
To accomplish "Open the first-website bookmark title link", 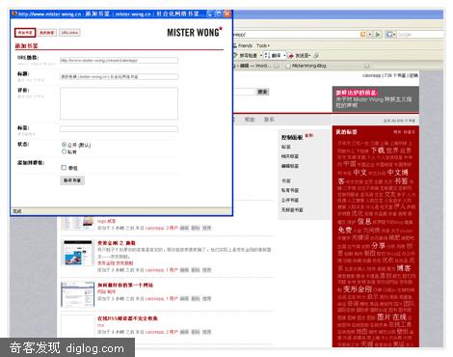I will click(x=125, y=285).
